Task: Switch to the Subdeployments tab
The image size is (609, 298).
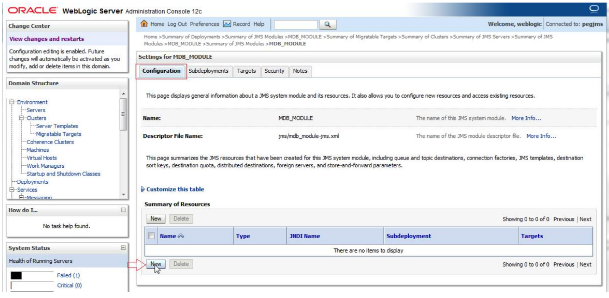Action: pos(209,71)
